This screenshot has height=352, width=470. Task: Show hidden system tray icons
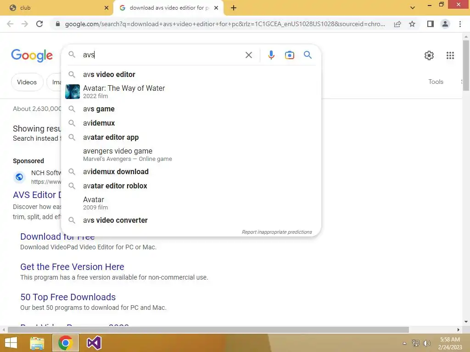click(x=405, y=343)
